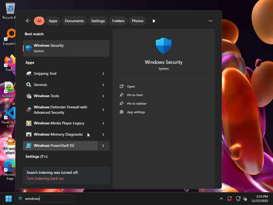This screenshot has width=273, height=205.
Task: Expand Snipping Tool details chevron
Action: 103,74
